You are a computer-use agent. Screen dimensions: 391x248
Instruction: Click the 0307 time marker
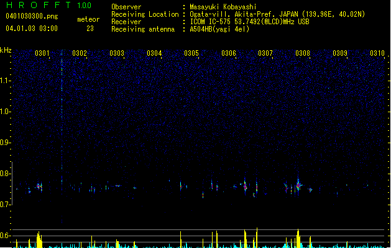click(265, 53)
